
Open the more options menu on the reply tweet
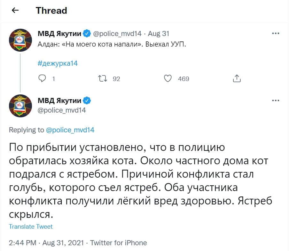pyautogui.click(x=276, y=101)
